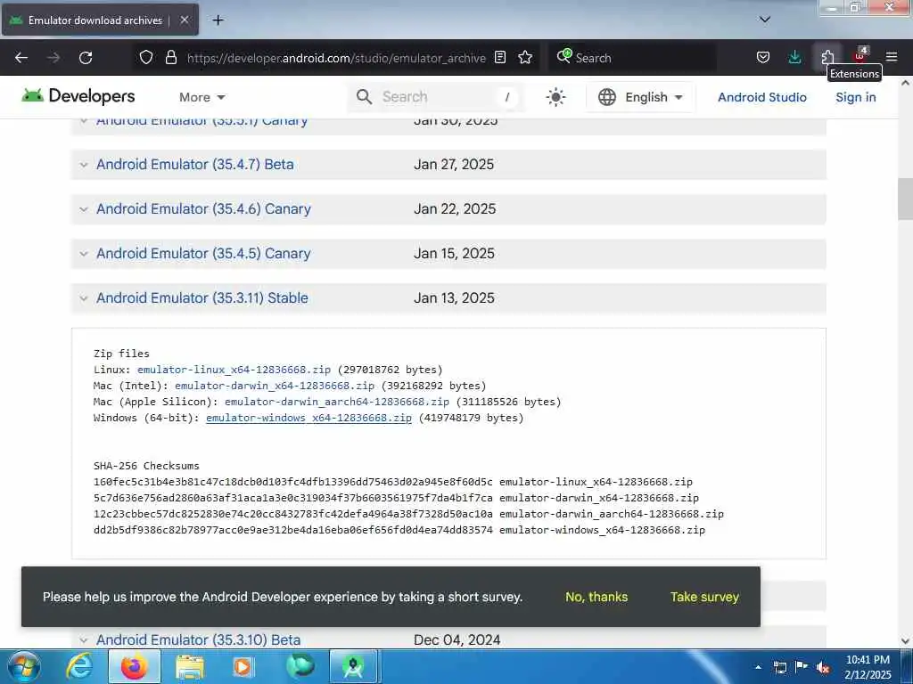Show hidden system tray icons arrow
This screenshot has width=913, height=684.
pyautogui.click(x=758, y=667)
